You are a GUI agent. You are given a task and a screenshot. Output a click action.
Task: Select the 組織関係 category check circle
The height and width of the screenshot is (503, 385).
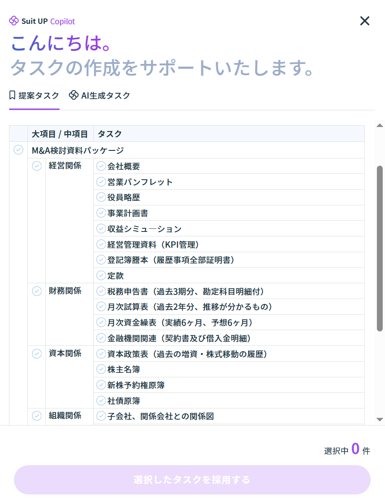[x=36, y=416]
